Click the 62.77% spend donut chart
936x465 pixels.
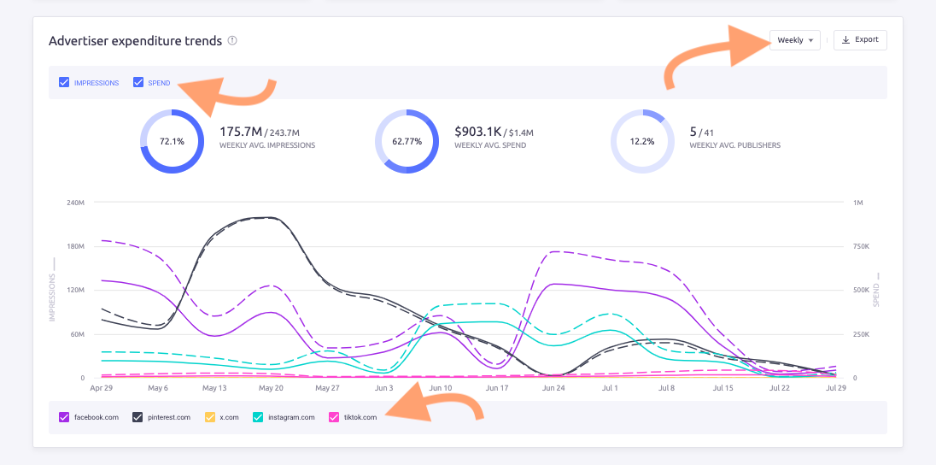pos(407,141)
